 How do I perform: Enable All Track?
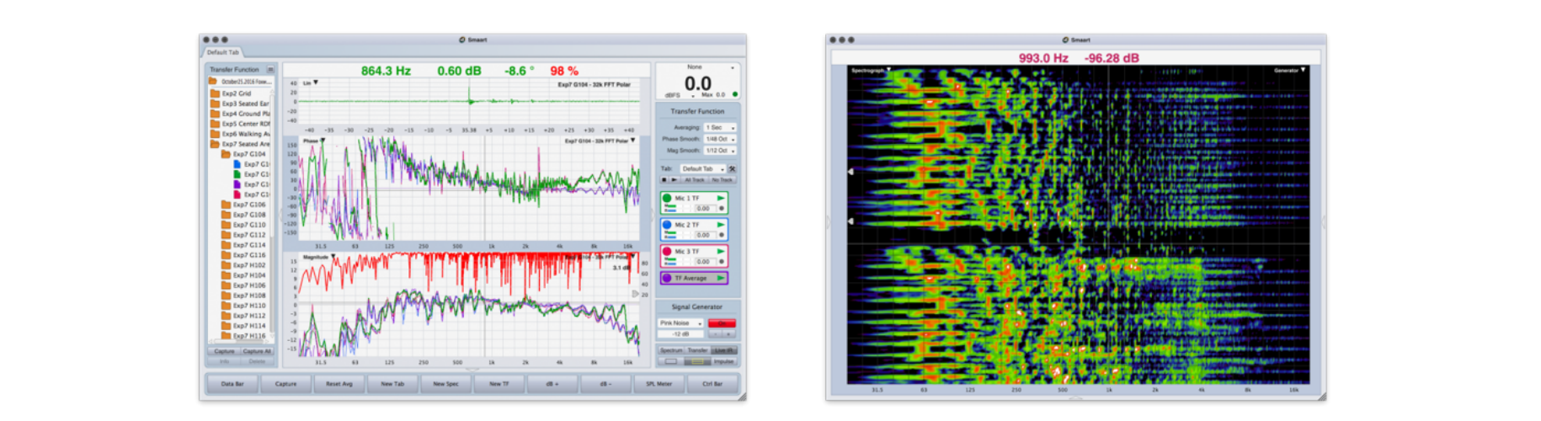[x=695, y=179]
